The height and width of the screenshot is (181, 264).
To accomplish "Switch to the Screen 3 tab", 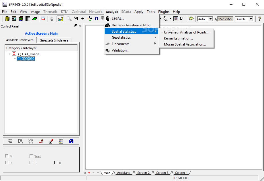I will coord(162,173).
